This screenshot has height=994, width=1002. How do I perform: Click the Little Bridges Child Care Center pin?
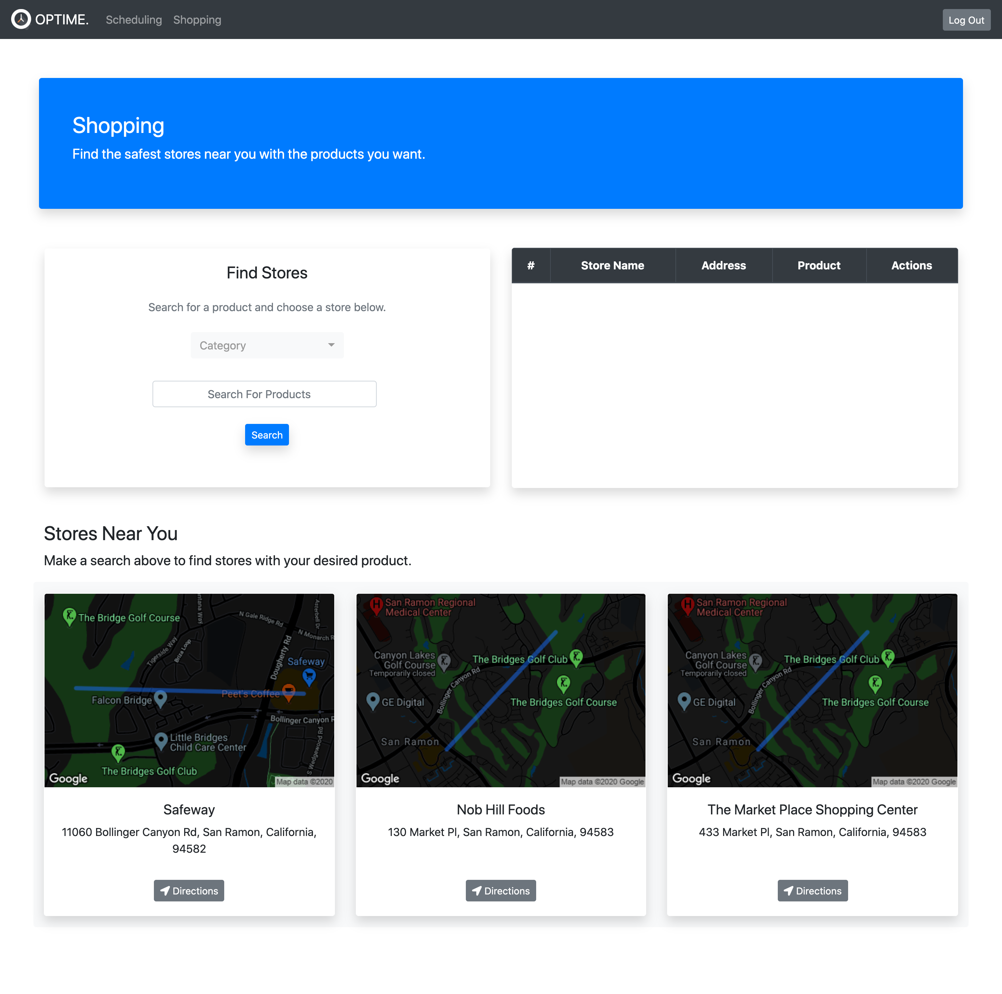click(161, 740)
